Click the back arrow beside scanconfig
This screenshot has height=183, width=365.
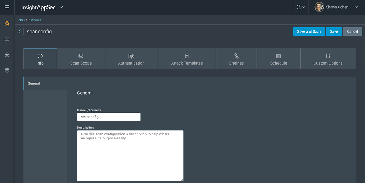click(20, 31)
